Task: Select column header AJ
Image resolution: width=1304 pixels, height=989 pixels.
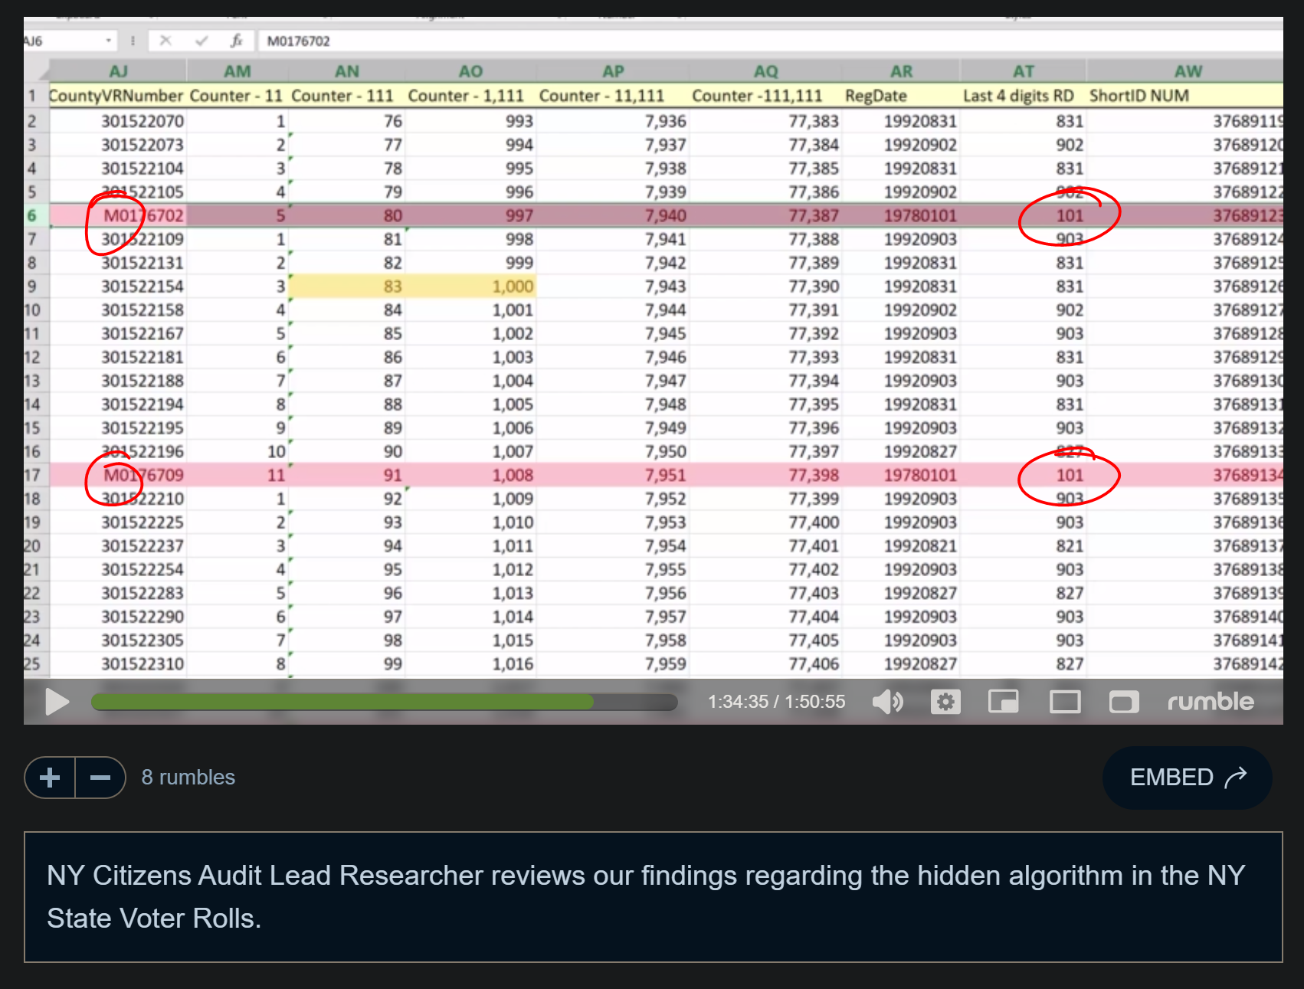Action: point(118,71)
